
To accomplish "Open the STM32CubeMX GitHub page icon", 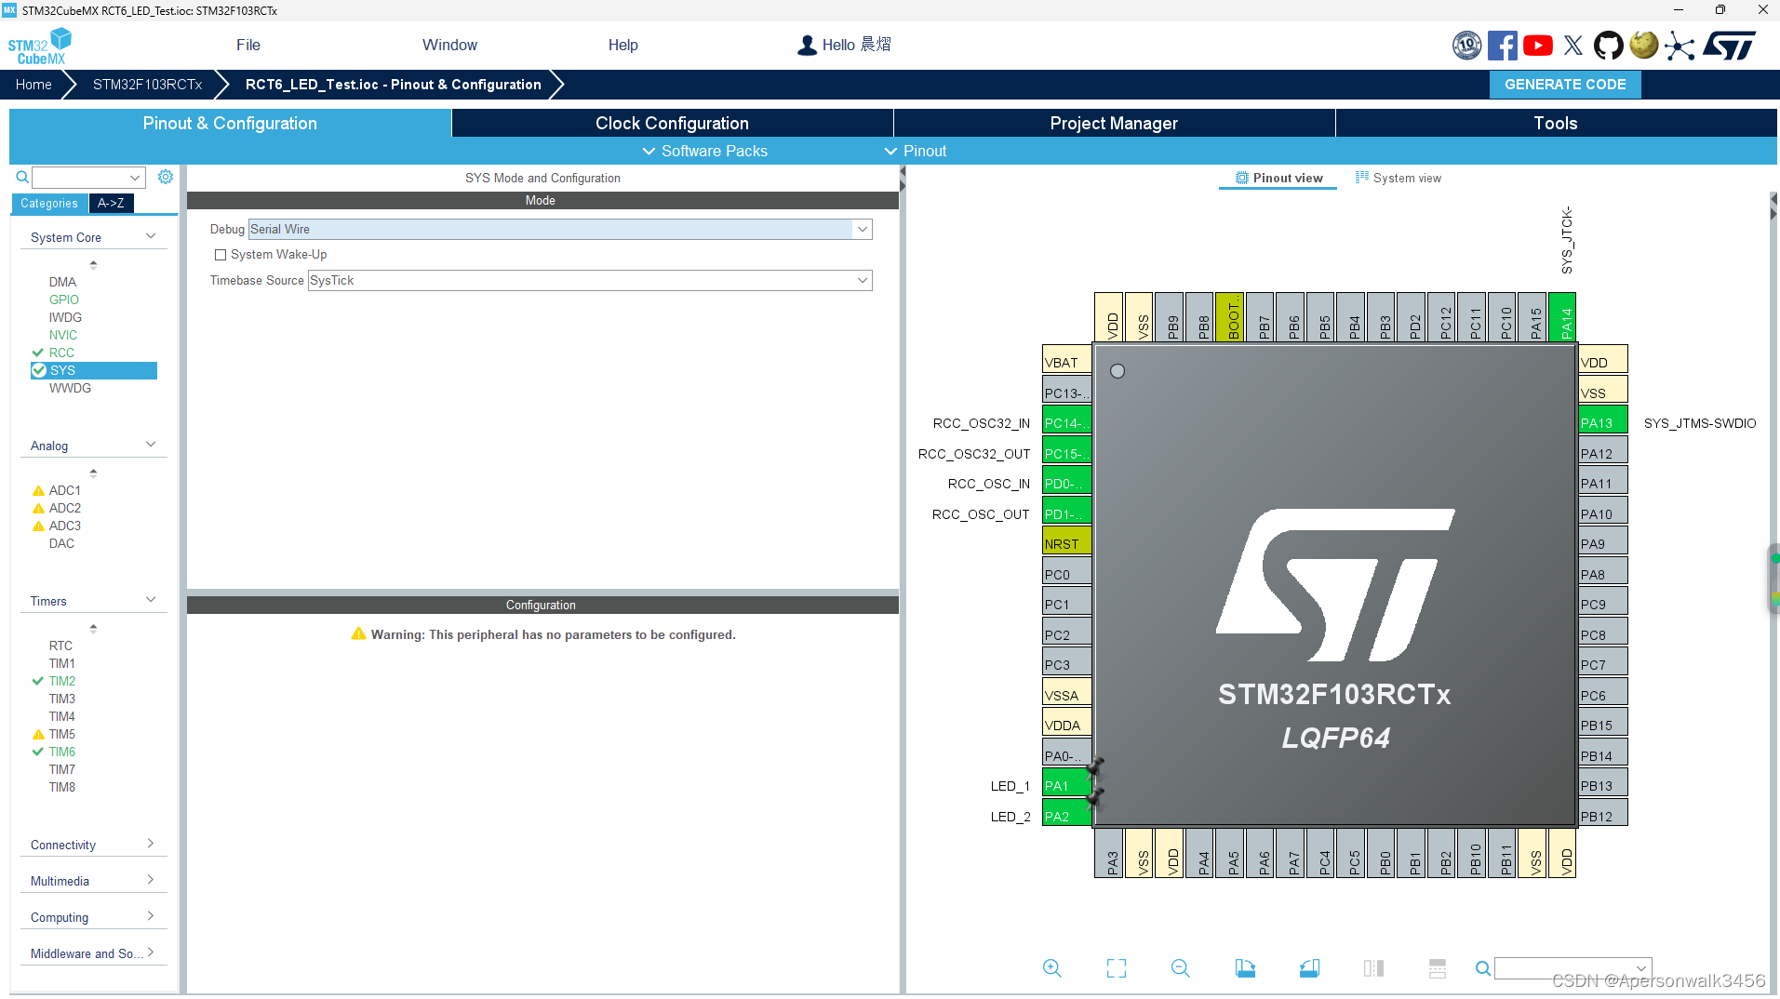I will click(1609, 45).
